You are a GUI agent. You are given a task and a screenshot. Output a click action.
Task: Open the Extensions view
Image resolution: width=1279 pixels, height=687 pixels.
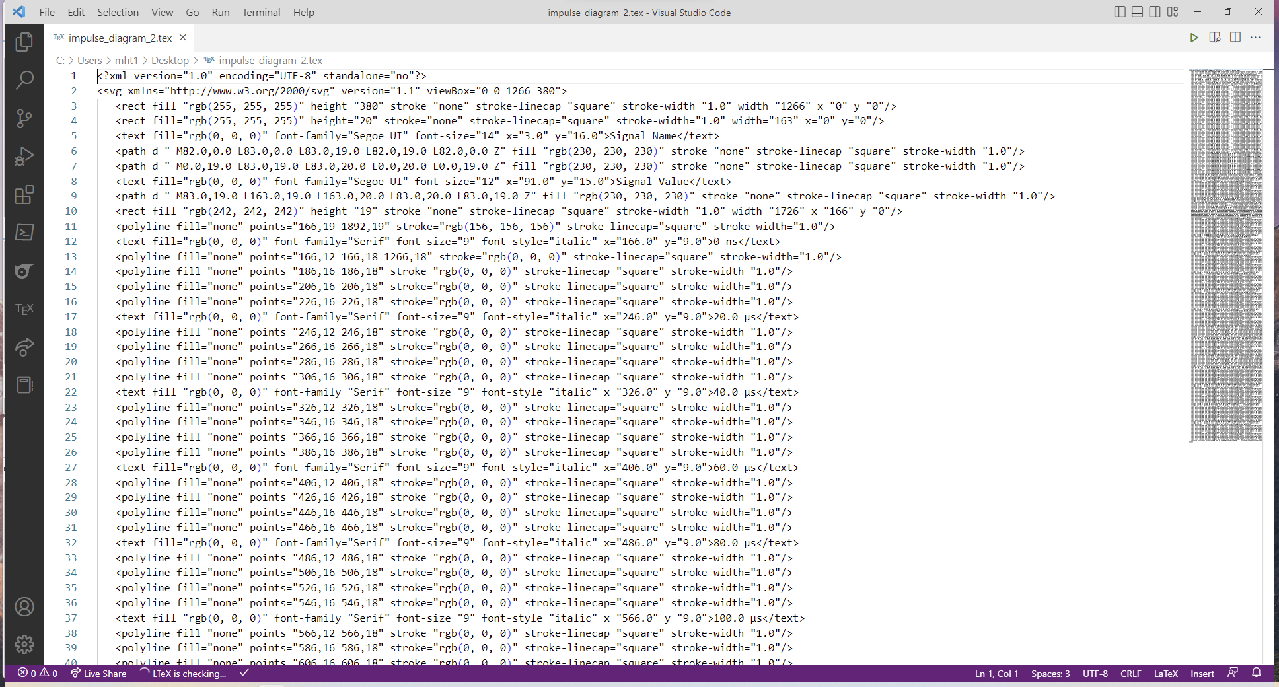(x=24, y=195)
